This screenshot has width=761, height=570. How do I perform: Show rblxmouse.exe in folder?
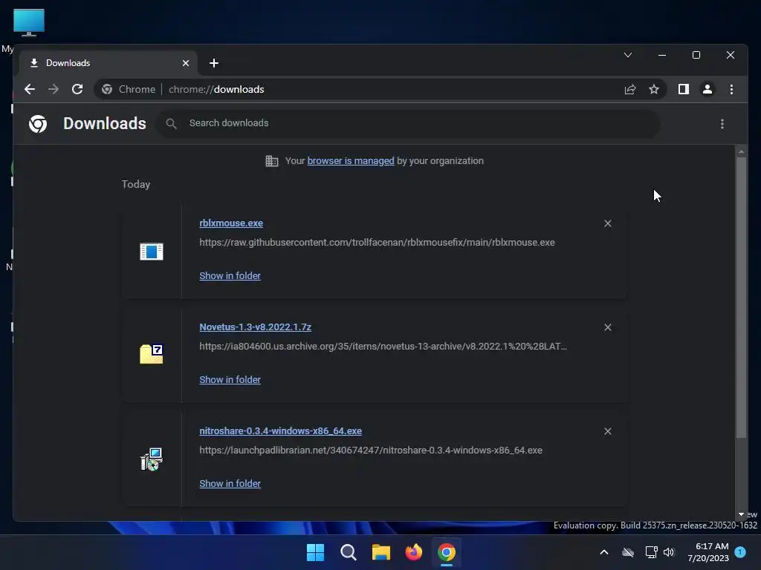tap(230, 276)
